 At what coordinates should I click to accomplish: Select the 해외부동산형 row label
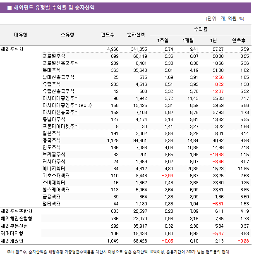pyautogui.click(x=14, y=226)
